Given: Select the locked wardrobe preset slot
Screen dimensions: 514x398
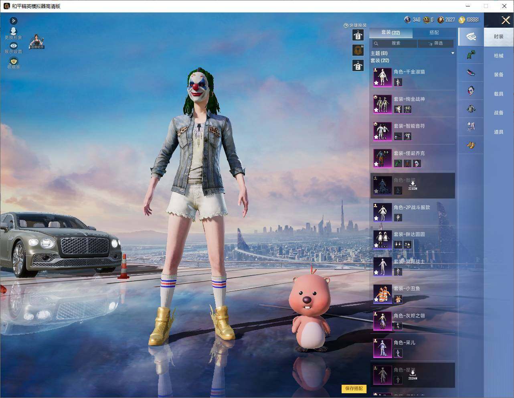Looking at the screenshot, I should coord(358,50).
